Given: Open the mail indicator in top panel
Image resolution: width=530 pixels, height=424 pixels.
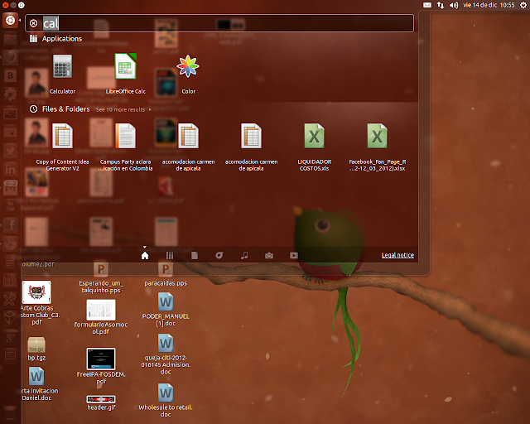Looking at the screenshot, I should (x=427, y=5).
